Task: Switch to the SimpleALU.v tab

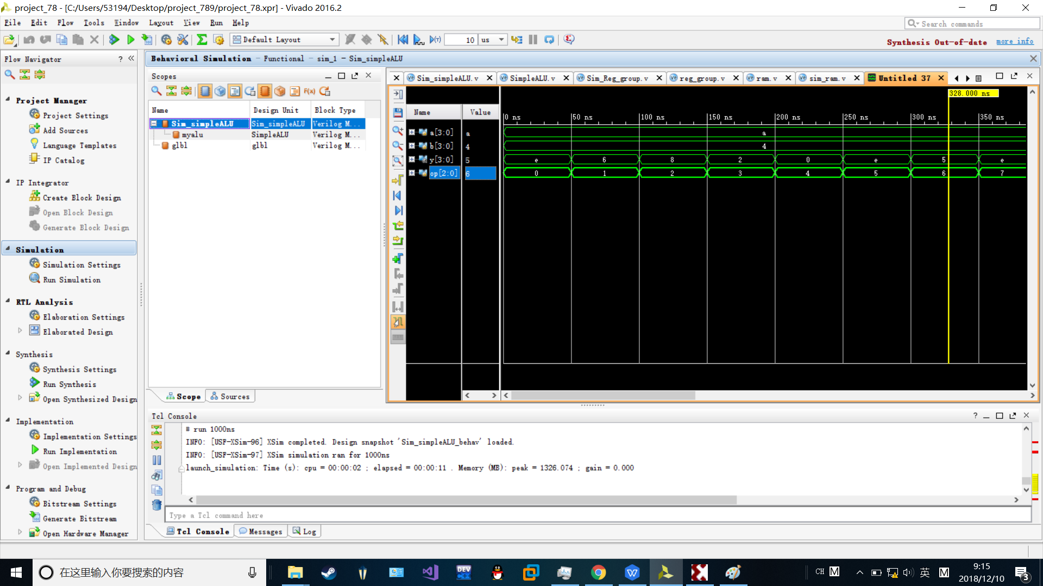Action: point(531,78)
